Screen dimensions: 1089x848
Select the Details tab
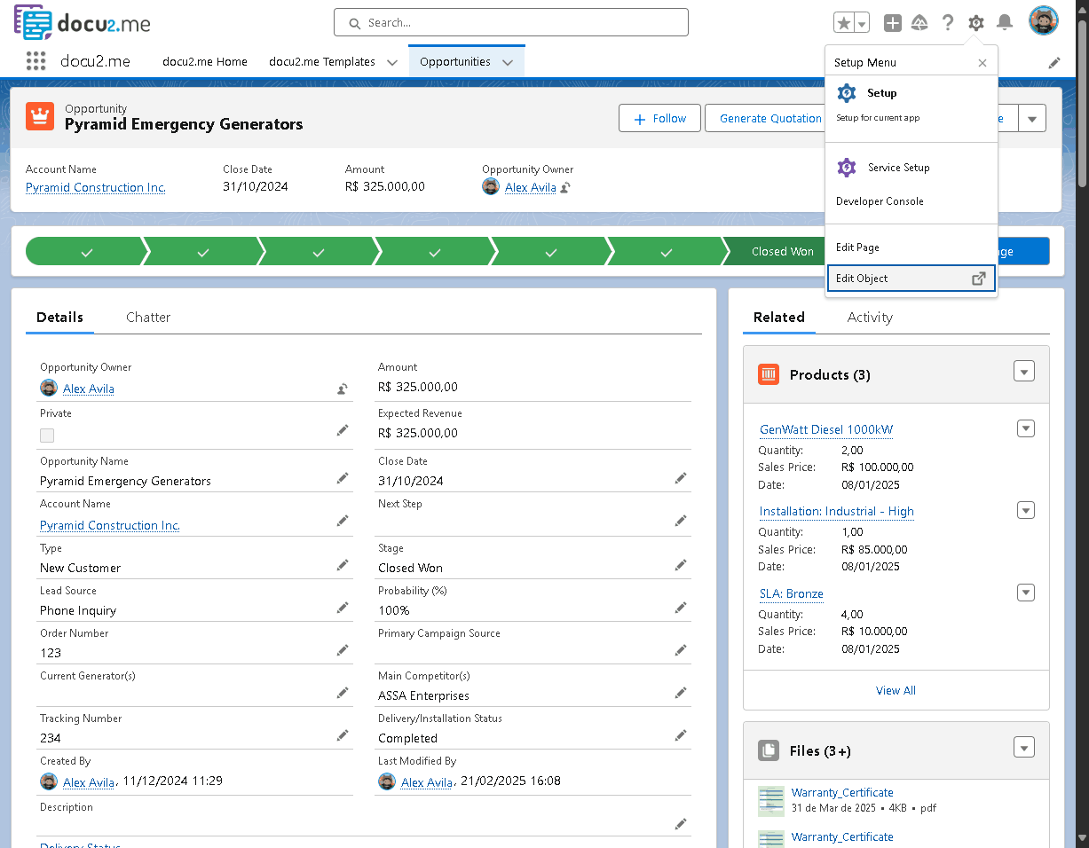pos(60,317)
